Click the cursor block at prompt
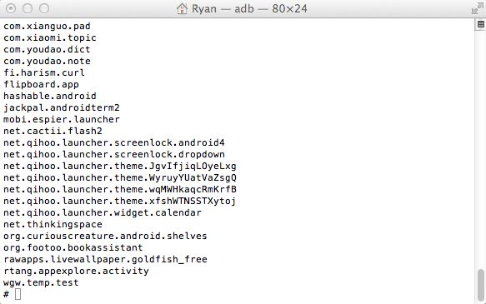The height and width of the screenshot is (304, 486). (x=18, y=294)
